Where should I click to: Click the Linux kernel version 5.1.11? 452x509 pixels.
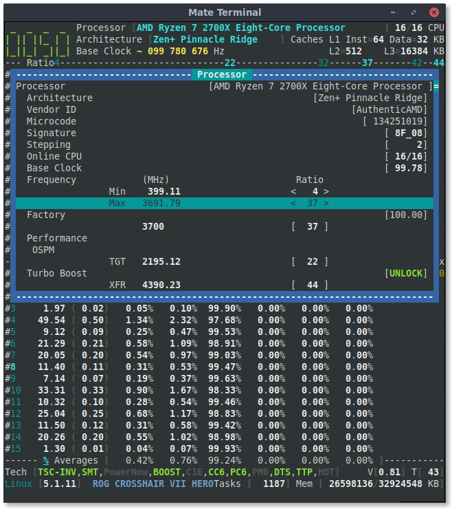coord(60,484)
